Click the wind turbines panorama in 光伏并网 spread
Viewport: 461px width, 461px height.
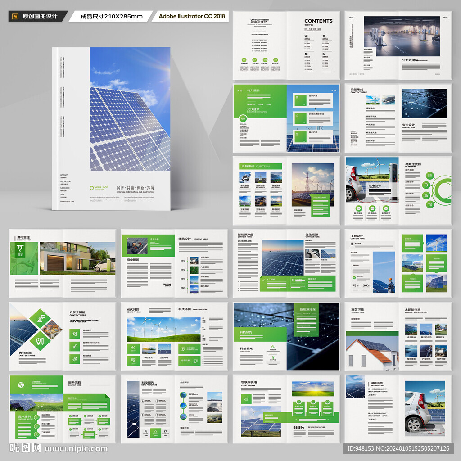point(163,330)
